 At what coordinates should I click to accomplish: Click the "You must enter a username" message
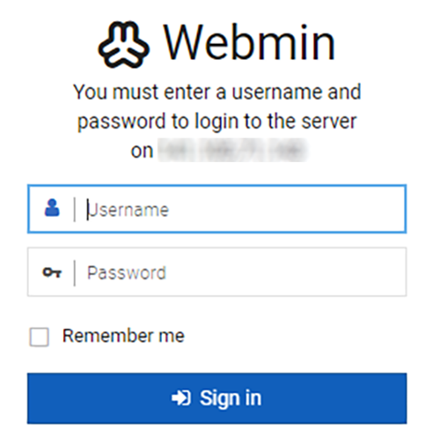click(217, 92)
